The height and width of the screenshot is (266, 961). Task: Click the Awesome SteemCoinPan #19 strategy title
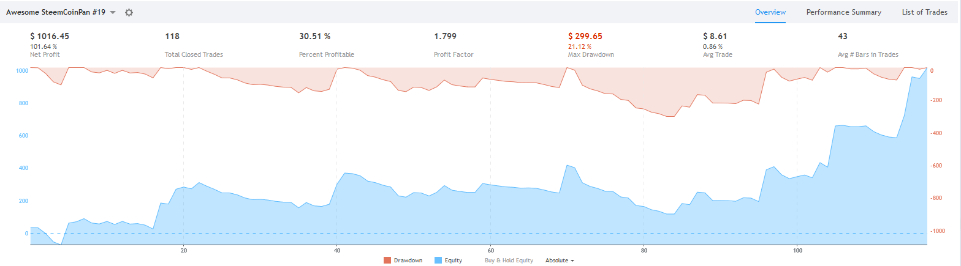click(57, 12)
